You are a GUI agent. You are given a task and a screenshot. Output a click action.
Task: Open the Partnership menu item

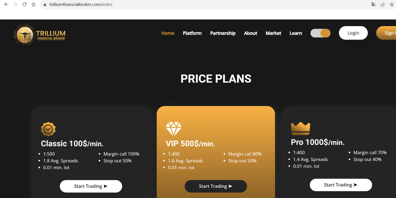(223, 33)
